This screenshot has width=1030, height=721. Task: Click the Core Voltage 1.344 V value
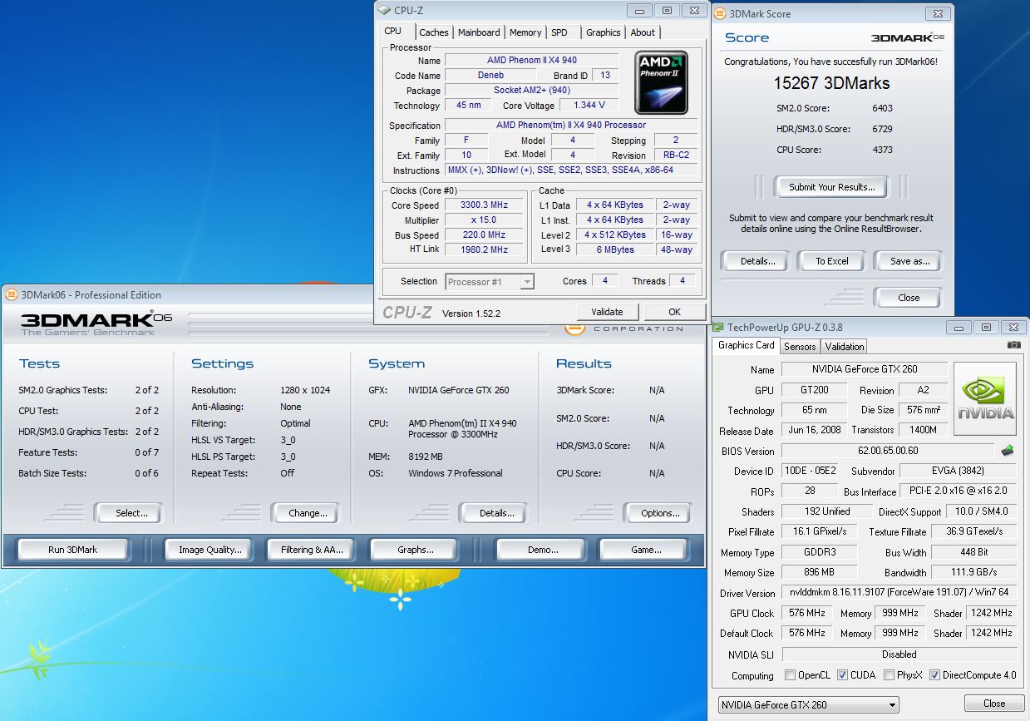click(x=589, y=106)
